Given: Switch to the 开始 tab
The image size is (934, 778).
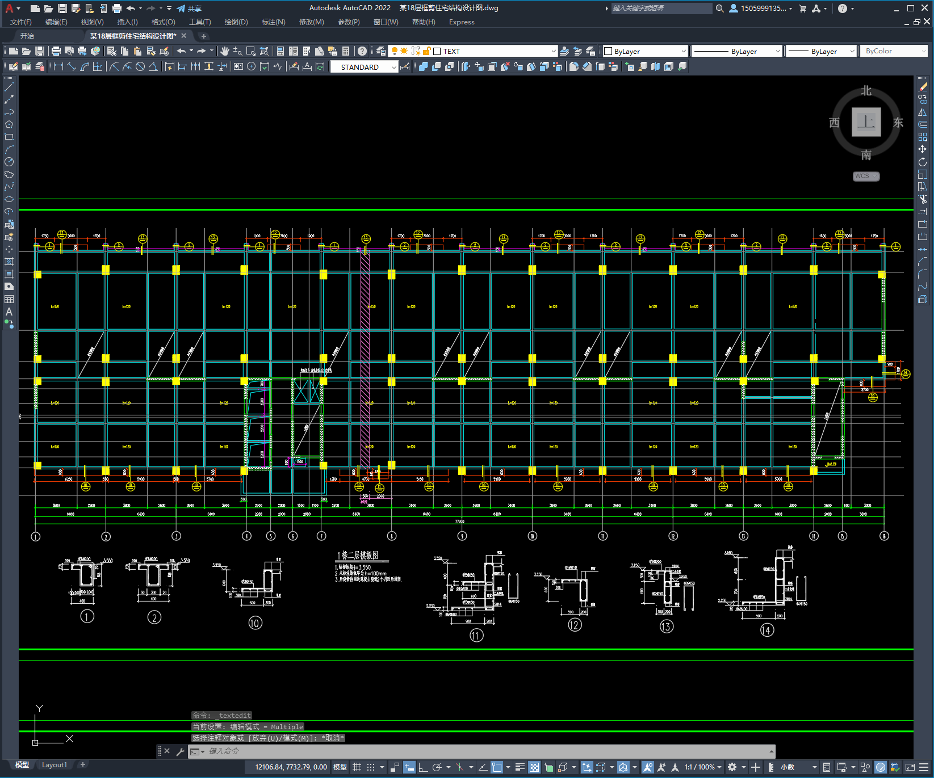Looking at the screenshot, I should click(x=27, y=36).
